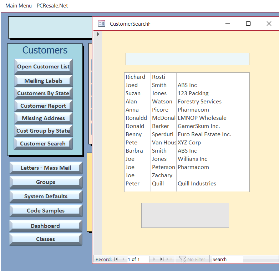Click the Code Samples button

tap(46, 210)
